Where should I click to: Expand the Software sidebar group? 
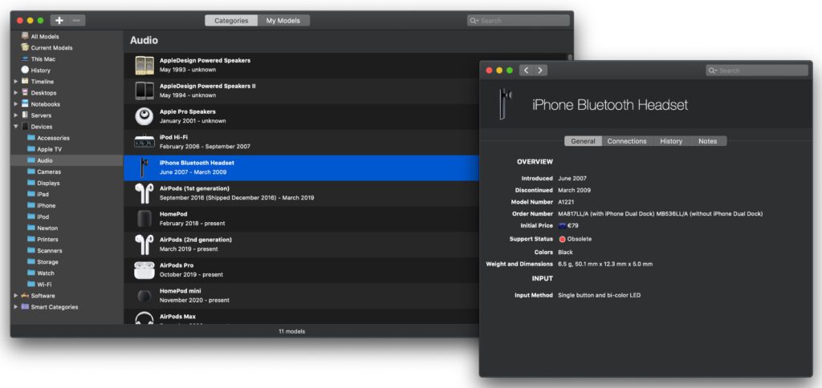point(16,296)
